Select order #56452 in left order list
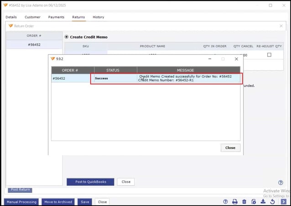 pos(34,45)
